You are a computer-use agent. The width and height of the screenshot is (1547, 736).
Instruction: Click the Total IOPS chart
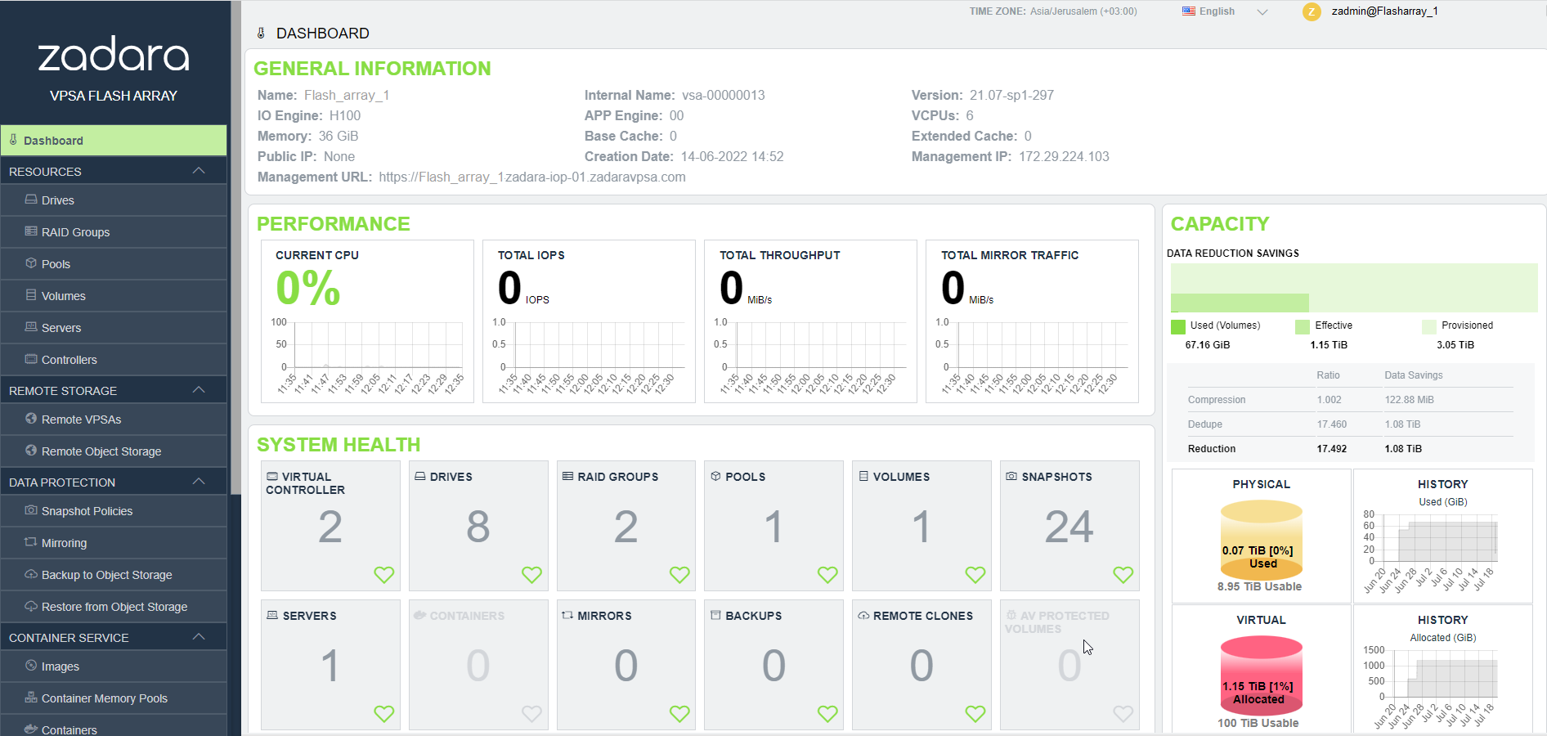(589, 357)
